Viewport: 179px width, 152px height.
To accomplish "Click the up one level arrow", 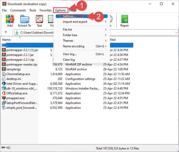I will [x=6, y=32].
